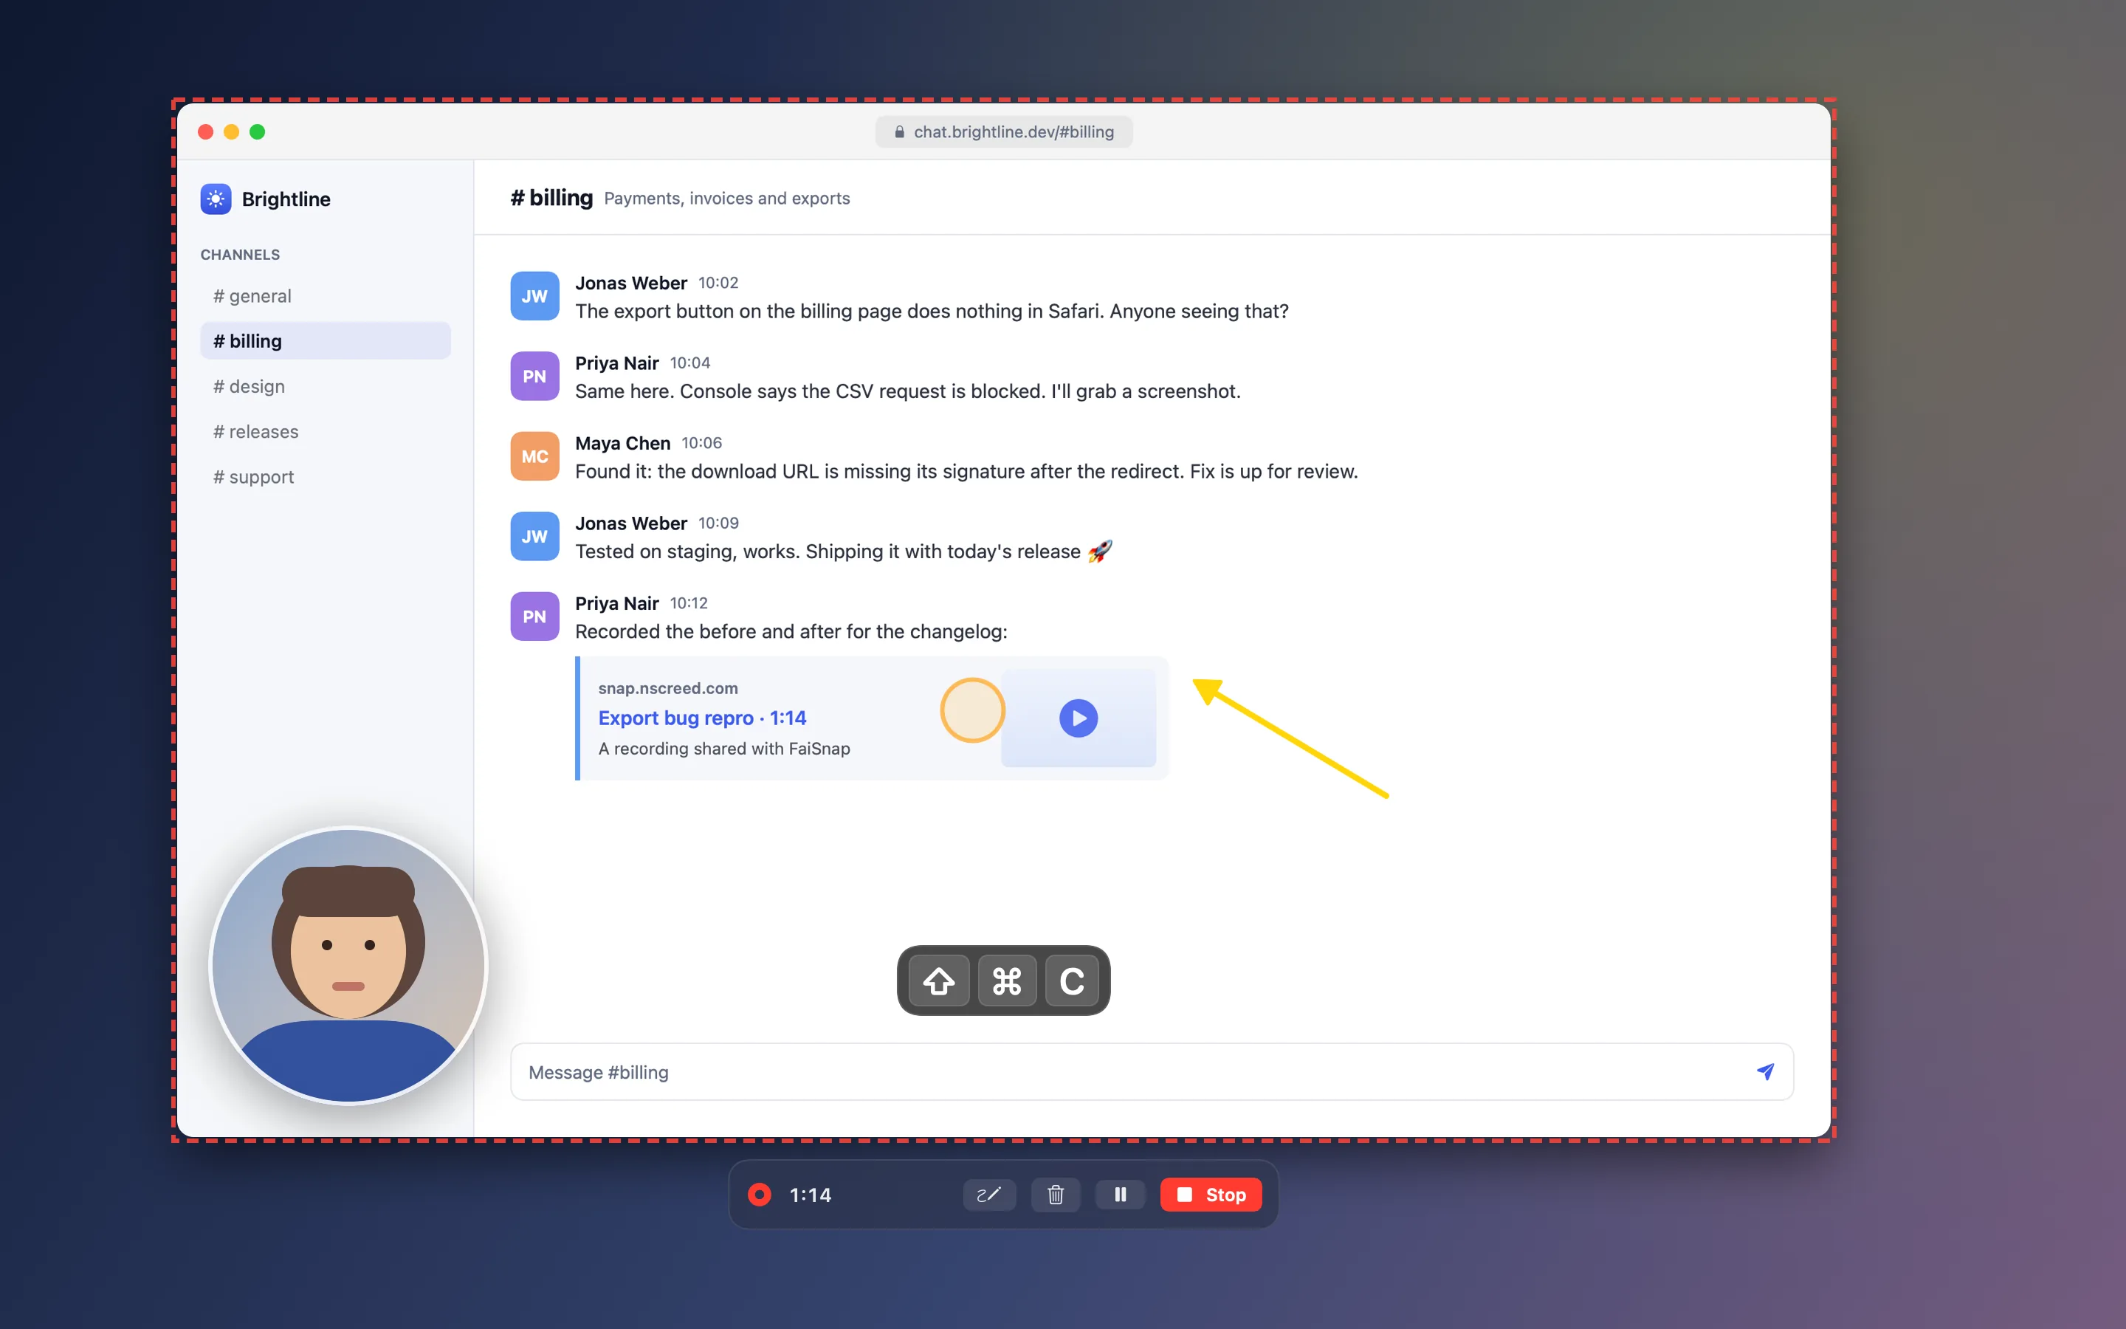Click the annotate pen icon in recording bar
This screenshot has height=1329, width=2126.
[x=989, y=1195]
